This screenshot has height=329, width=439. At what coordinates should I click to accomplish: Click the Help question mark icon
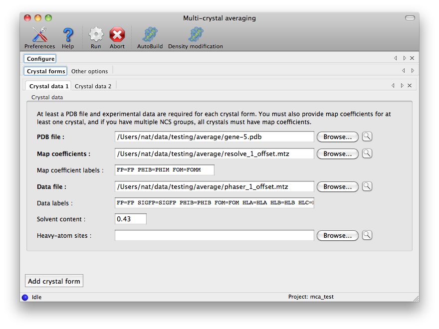click(68, 35)
